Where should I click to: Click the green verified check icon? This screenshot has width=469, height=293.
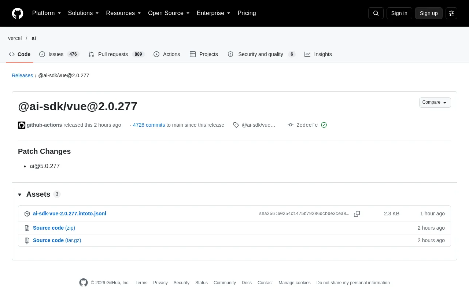tap(324, 125)
